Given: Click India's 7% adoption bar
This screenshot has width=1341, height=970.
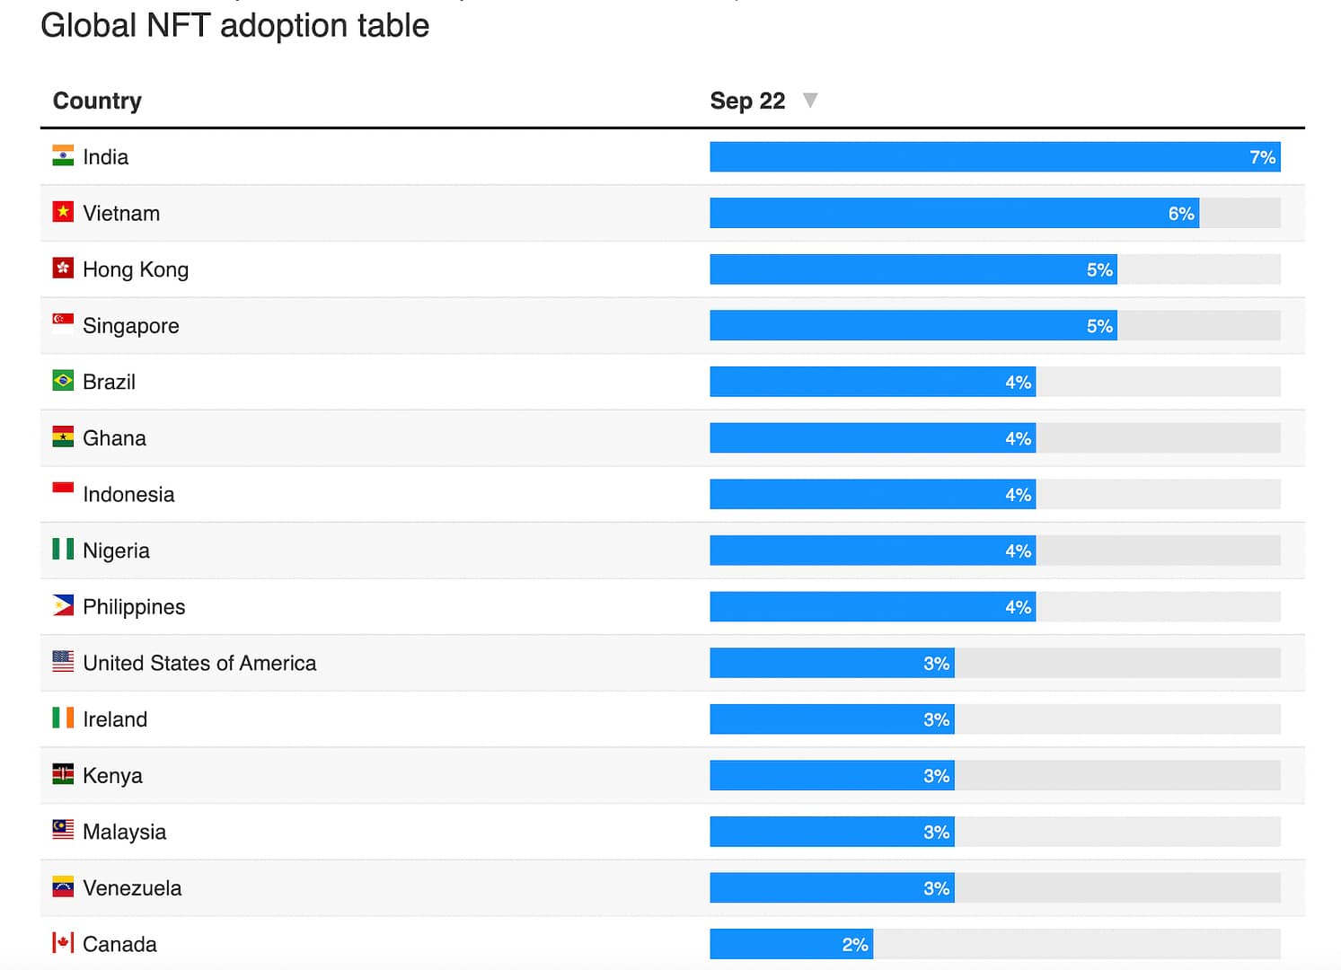Looking at the screenshot, I should coord(994,157).
